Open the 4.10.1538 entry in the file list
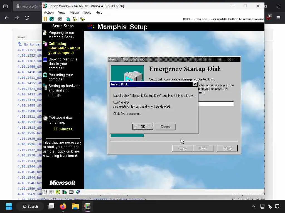Image resolution: width=285 pixels, height=213 pixels. 30,155
